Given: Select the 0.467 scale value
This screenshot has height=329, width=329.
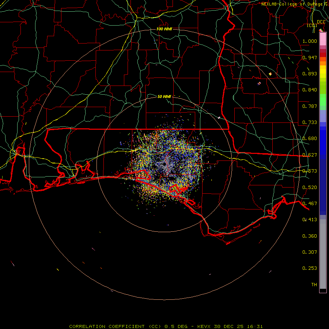Looking at the screenshot, I should click(310, 204).
